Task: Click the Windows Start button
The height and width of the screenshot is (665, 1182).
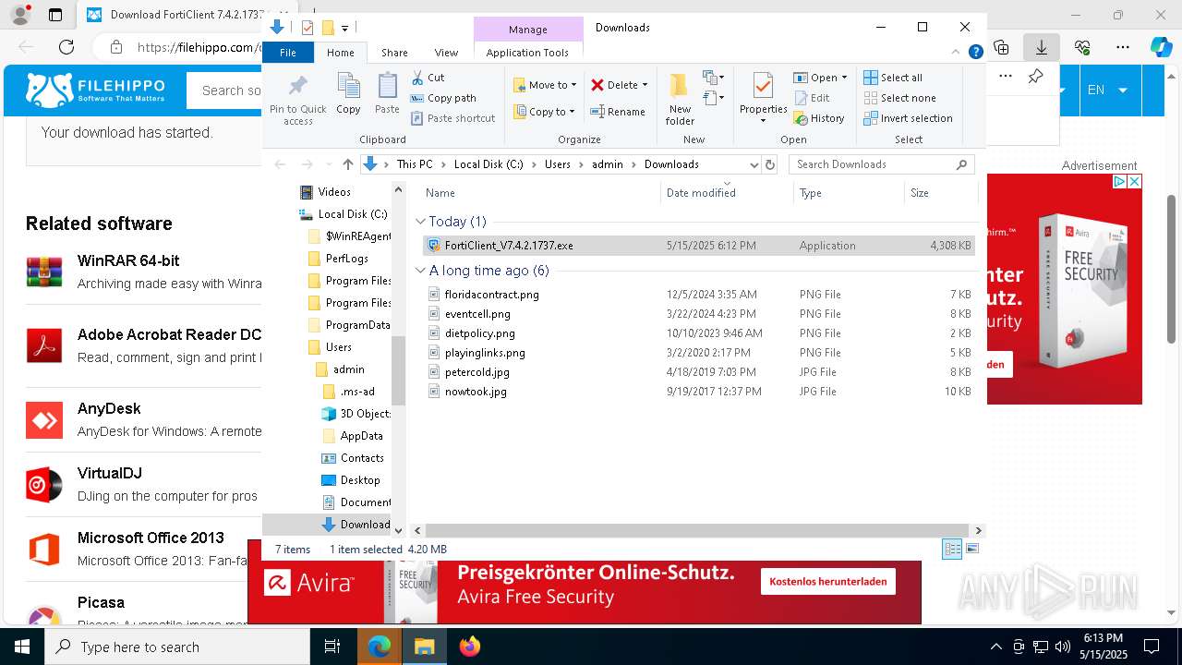Action: point(22,647)
